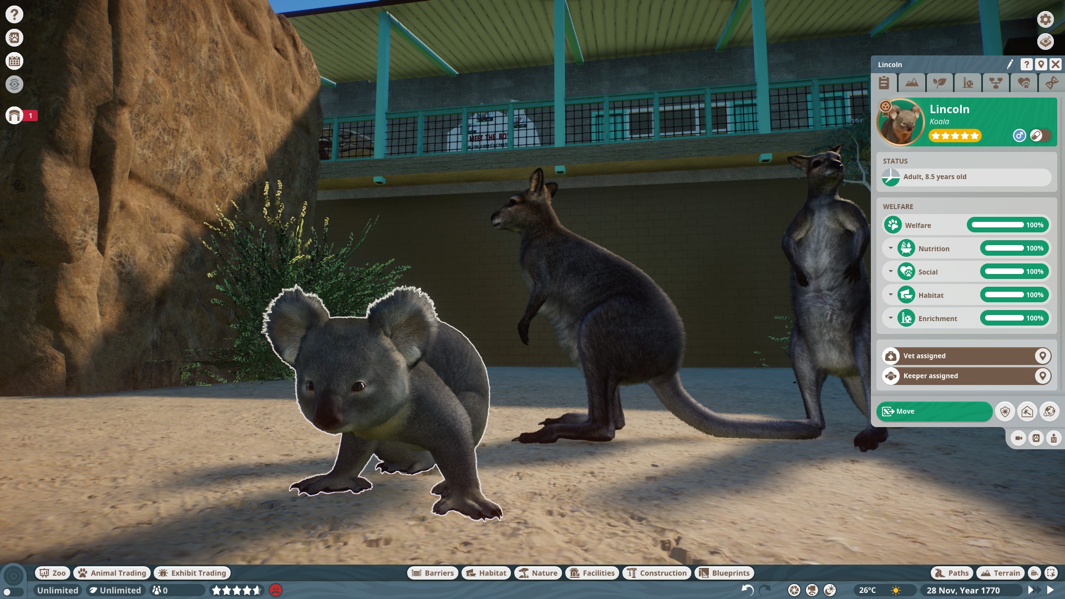
Task: Open the Terrain tool
Action: tap(1000, 573)
